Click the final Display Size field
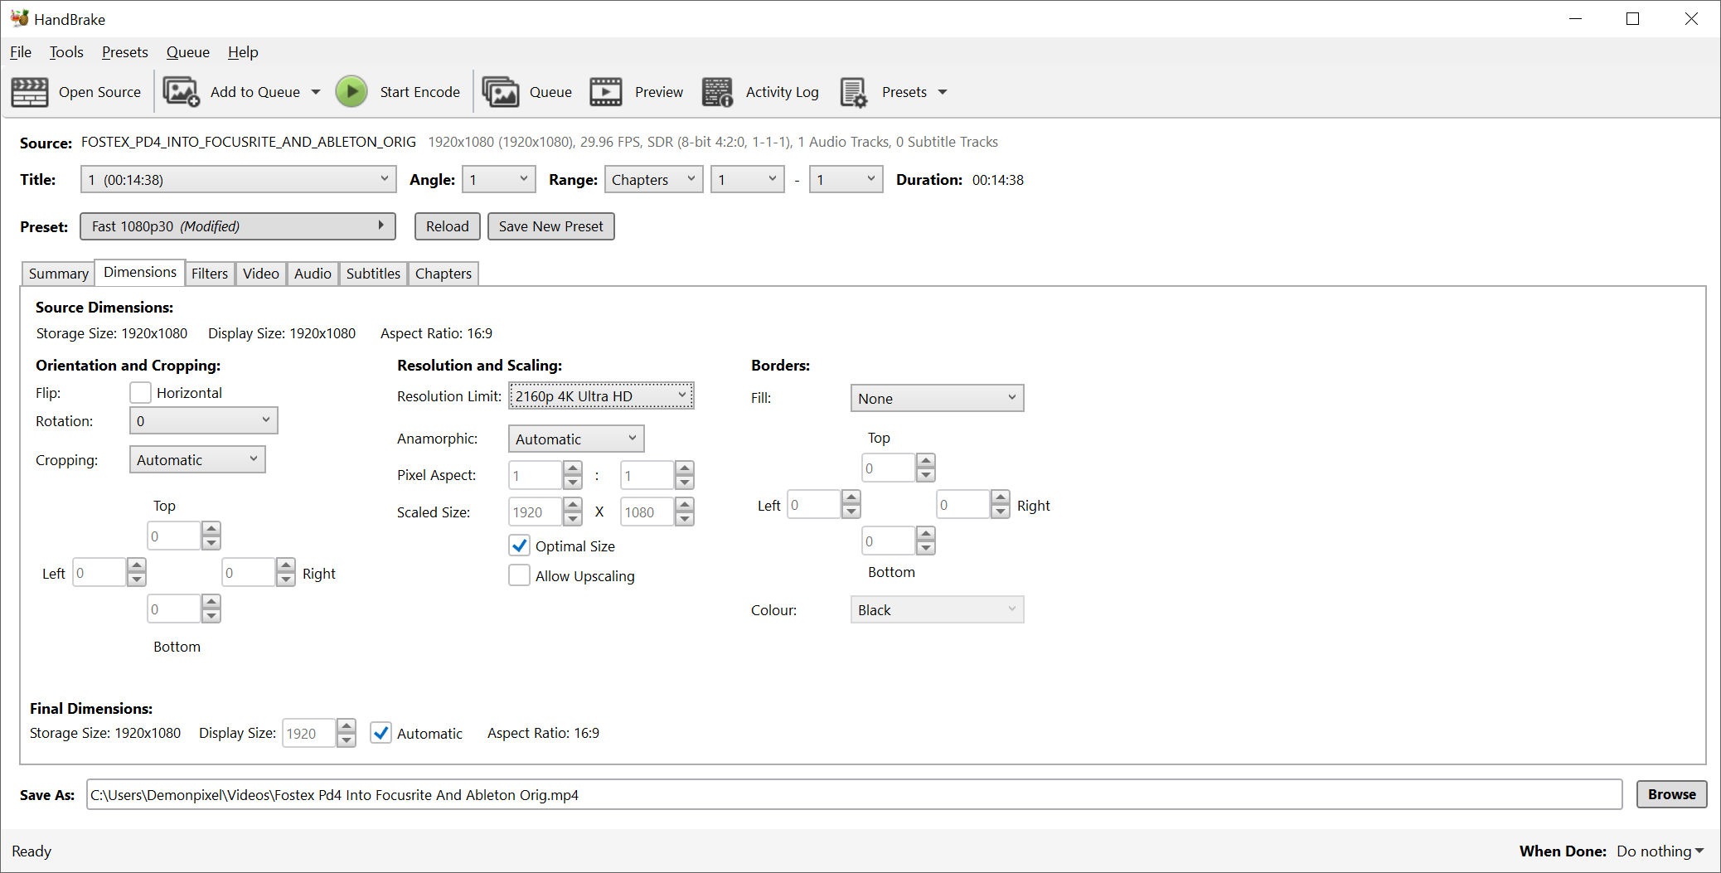1721x873 pixels. tap(309, 733)
